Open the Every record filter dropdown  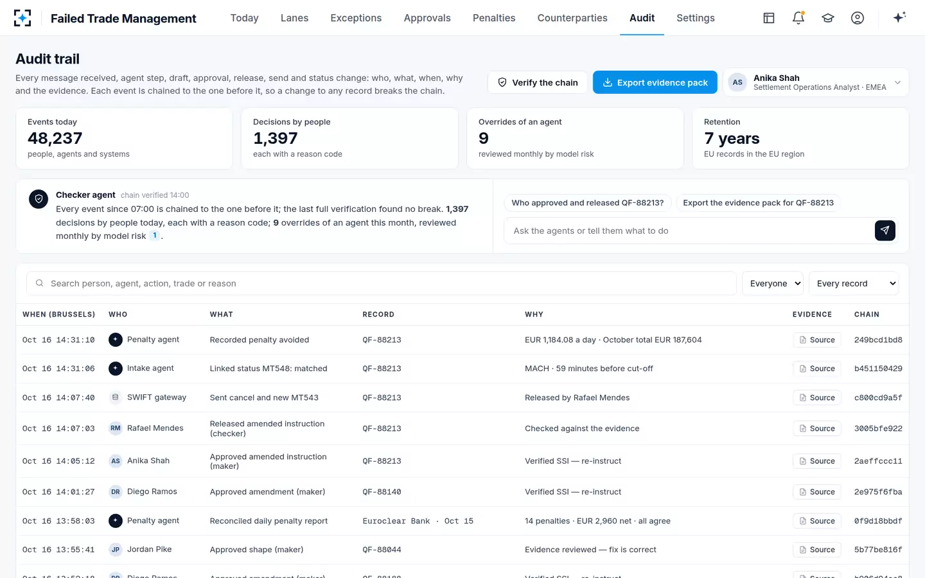tap(854, 283)
